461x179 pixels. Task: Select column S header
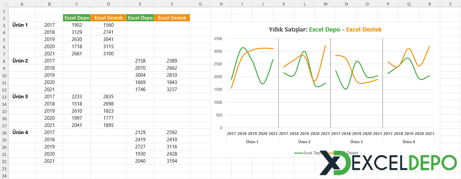tap(450, 4)
